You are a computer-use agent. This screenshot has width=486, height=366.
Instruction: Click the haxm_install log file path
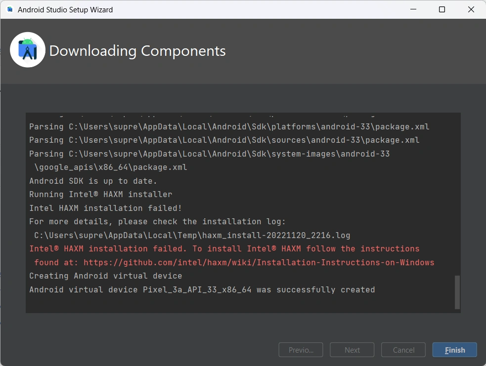[192, 235]
